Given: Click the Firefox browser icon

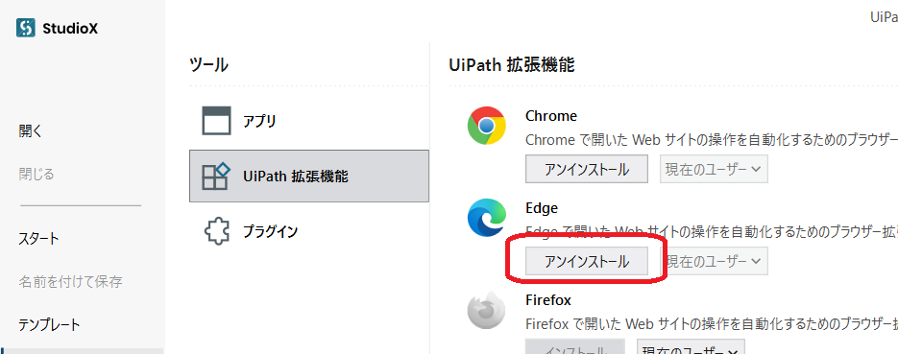Looking at the screenshot, I should pyautogui.click(x=486, y=310).
